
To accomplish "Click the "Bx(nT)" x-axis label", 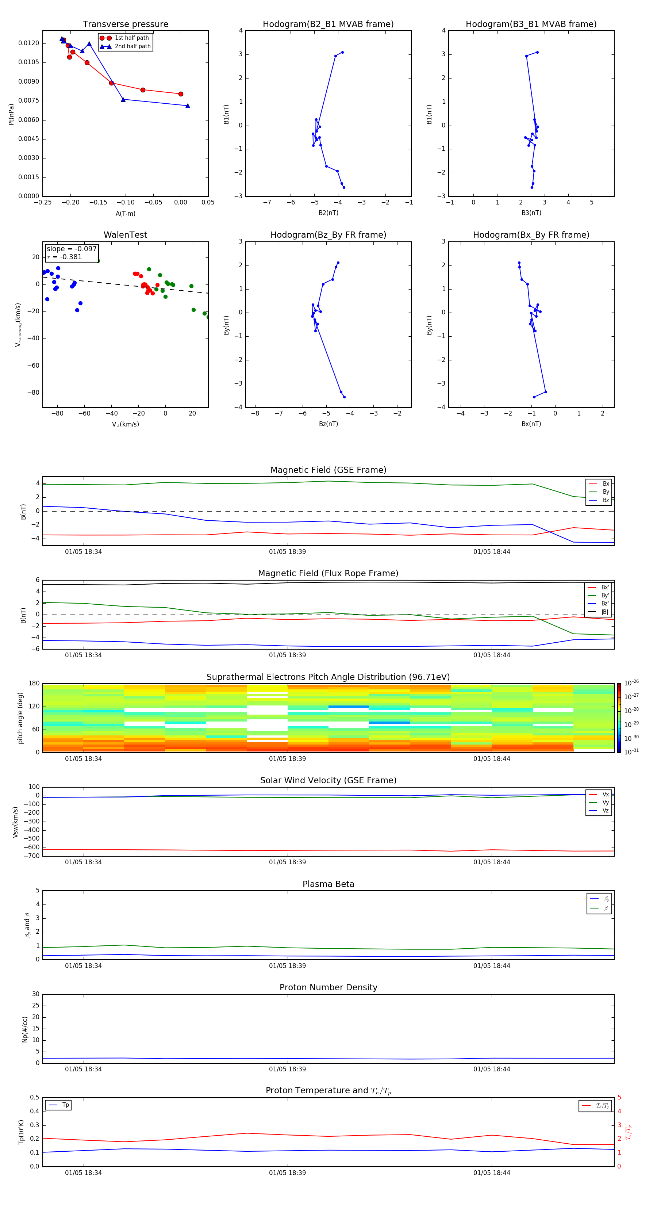I will point(531,424).
